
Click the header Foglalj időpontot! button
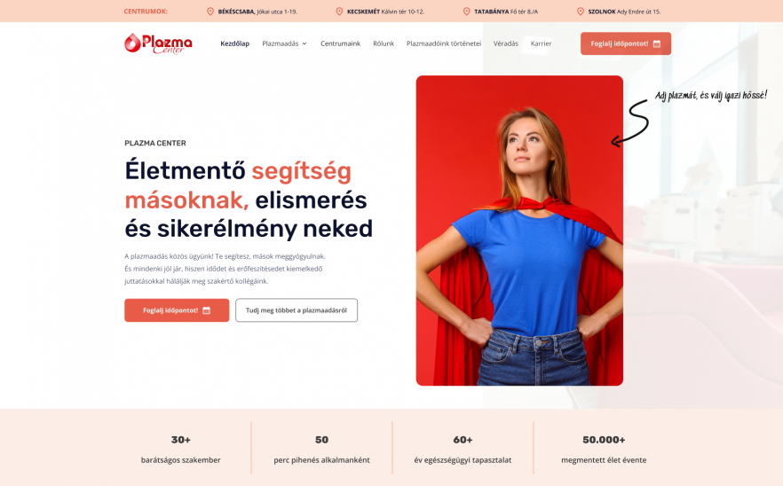(x=626, y=43)
